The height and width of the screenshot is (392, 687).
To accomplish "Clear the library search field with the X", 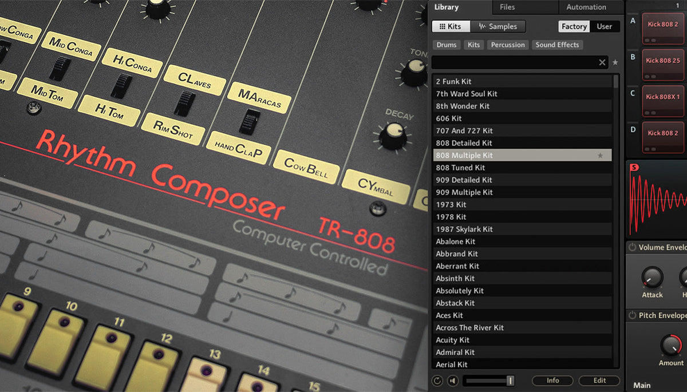I will [602, 62].
